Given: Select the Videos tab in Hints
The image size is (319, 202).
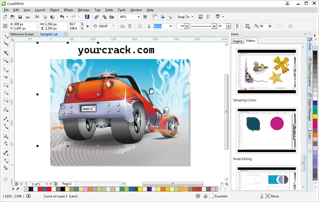Looking at the screenshot, I should (250, 41).
